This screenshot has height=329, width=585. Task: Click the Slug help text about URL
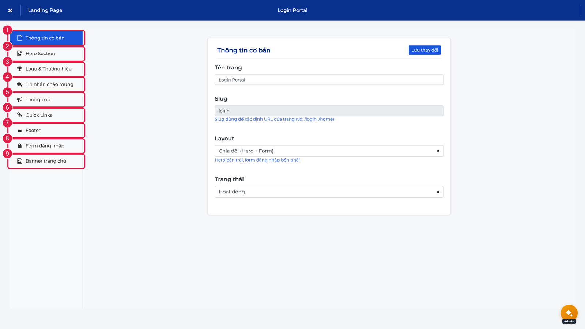click(x=274, y=119)
